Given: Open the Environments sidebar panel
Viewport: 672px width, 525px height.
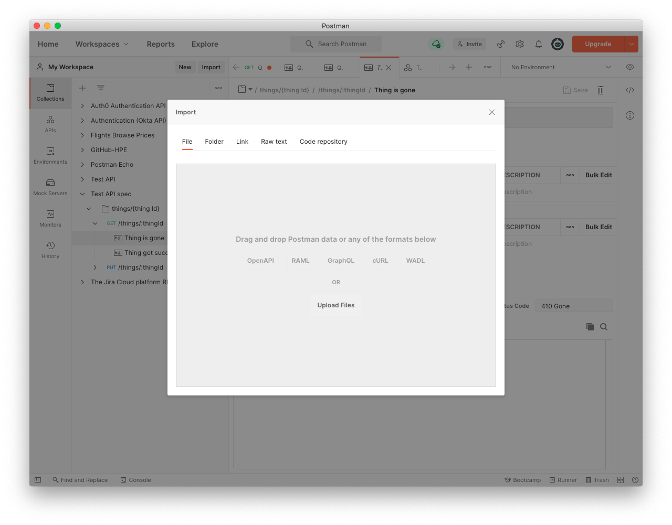Looking at the screenshot, I should click(50, 156).
